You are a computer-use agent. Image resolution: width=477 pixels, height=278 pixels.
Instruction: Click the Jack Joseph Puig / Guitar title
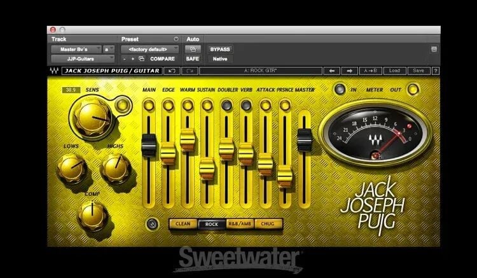pos(112,71)
